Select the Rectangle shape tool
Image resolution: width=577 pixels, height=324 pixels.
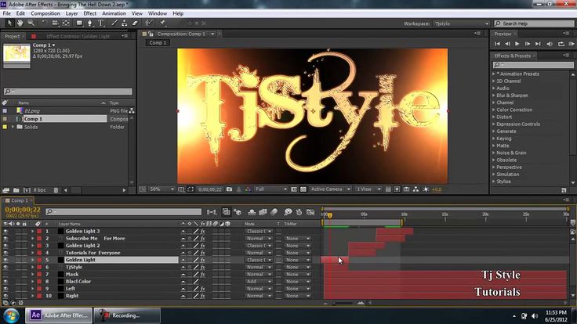(x=79, y=23)
